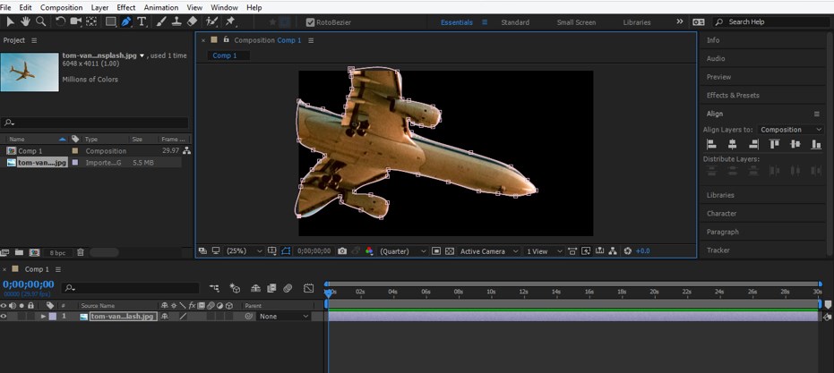Click the Comp 1 breadcrumb in viewer
Viewport: 834px width, 373px height.
point(225,55)
